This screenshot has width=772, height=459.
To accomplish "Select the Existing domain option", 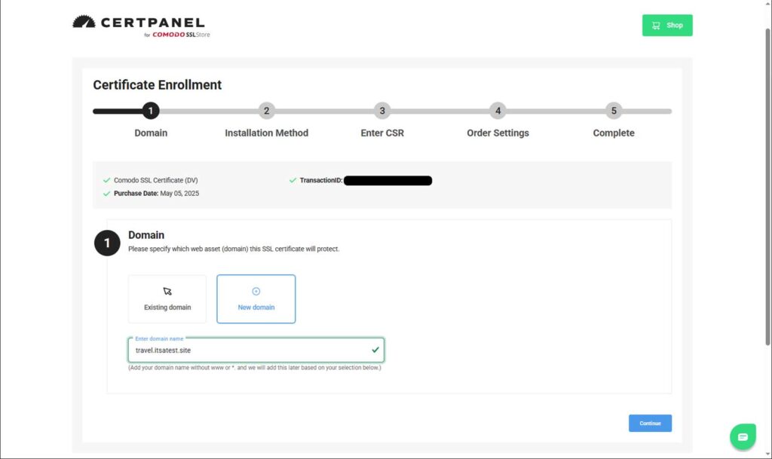I will click(x=167, y=299).
